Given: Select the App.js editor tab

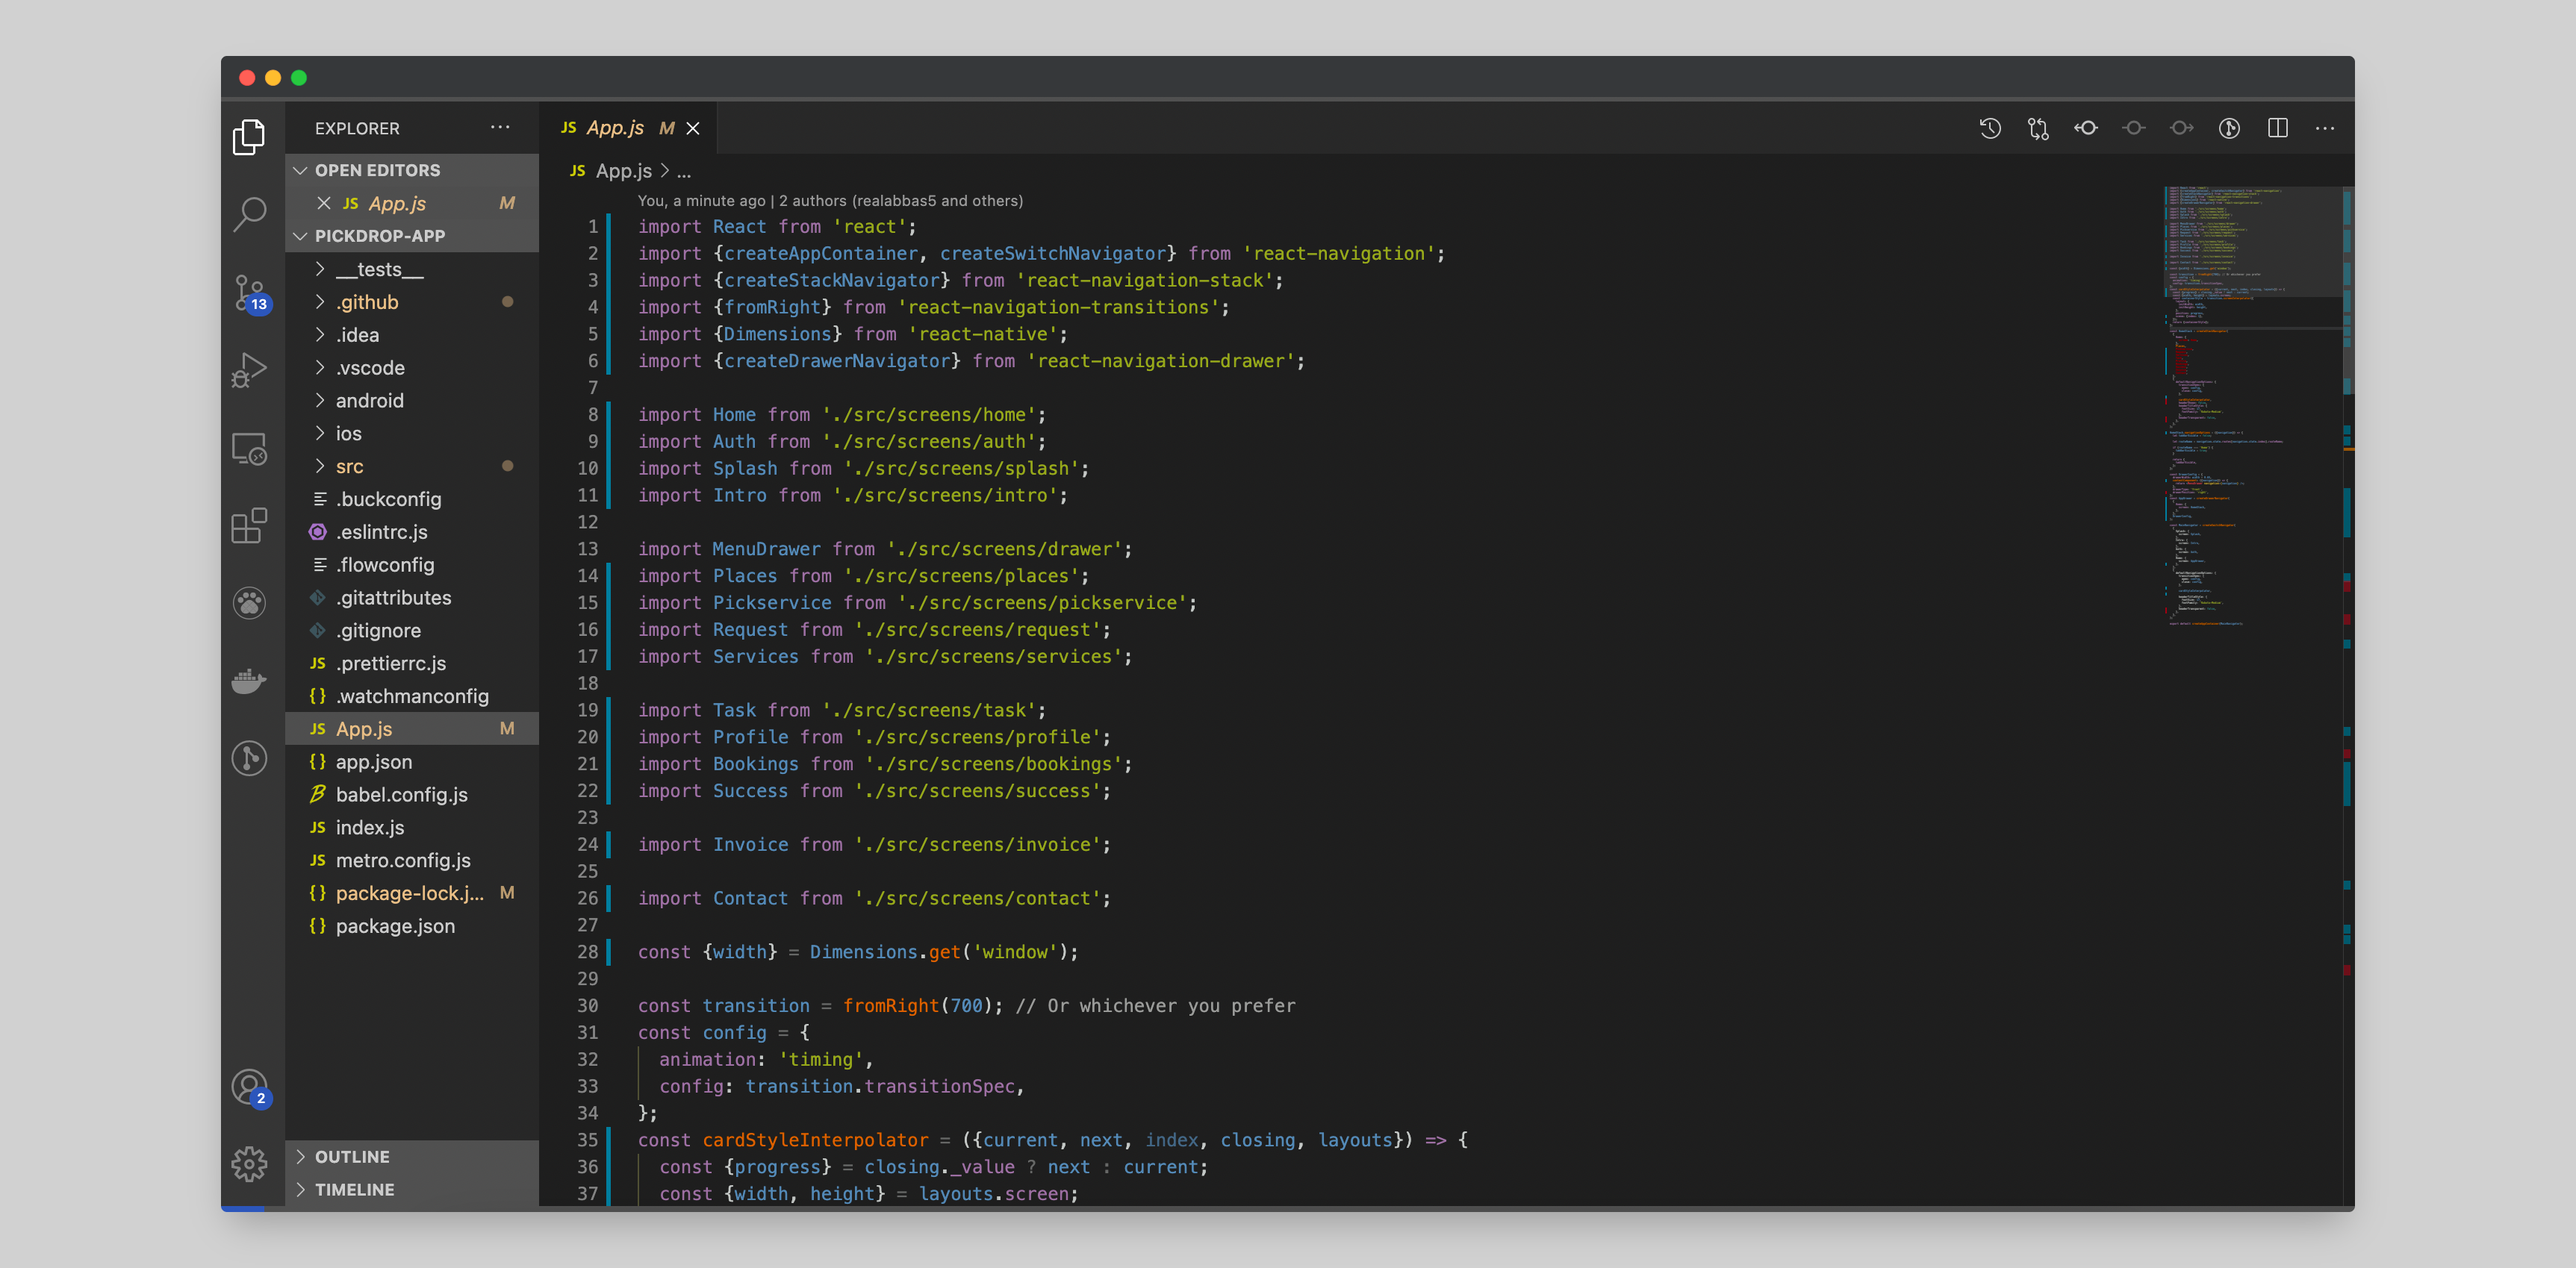Looking at the screenshot, I should [x=627, y=128].
